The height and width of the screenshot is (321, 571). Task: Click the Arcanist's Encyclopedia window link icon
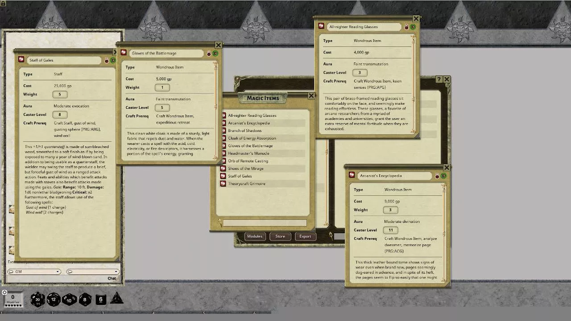tap(352, 175)
